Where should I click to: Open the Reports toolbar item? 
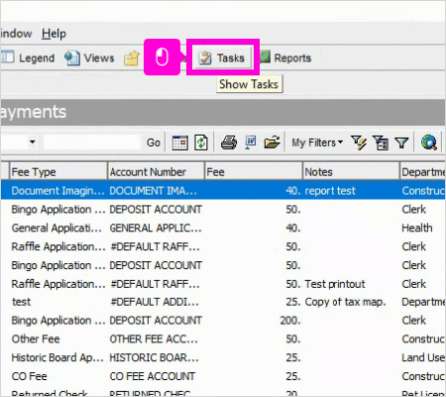pyautogui.click(x=285, y=58)
